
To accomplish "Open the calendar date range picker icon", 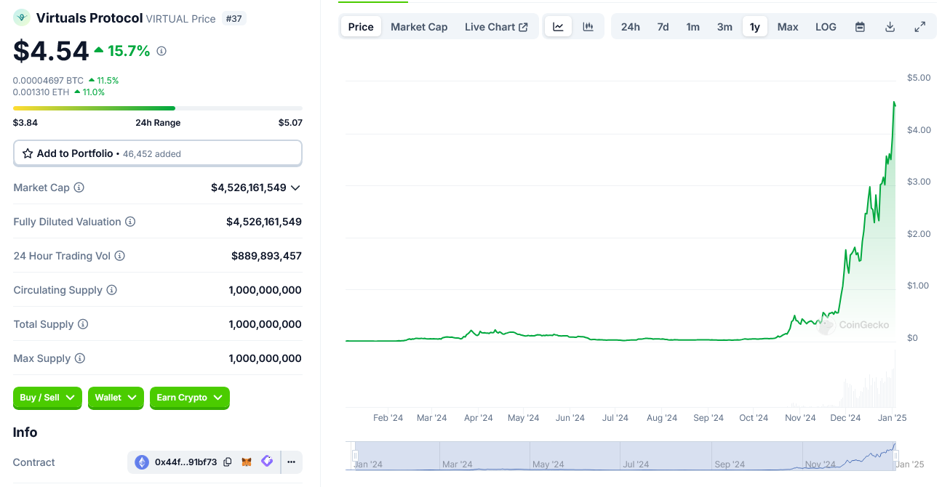I will (860, 26).
